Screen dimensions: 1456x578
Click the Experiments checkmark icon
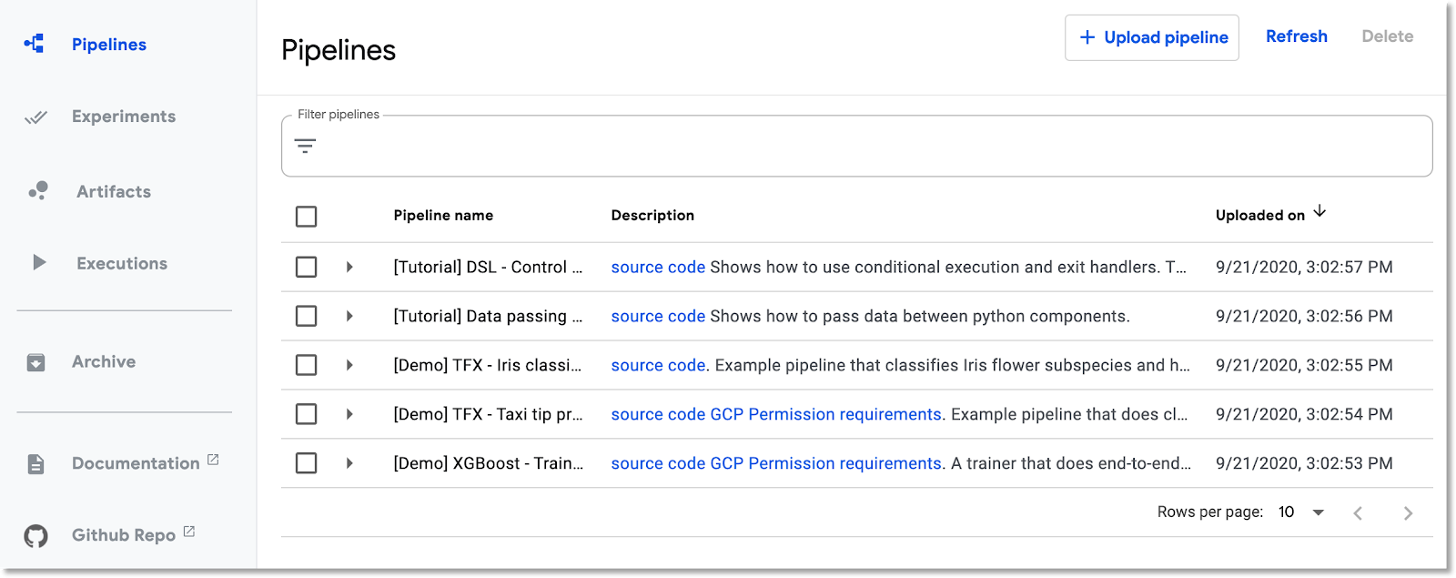[x=35, y=117]
